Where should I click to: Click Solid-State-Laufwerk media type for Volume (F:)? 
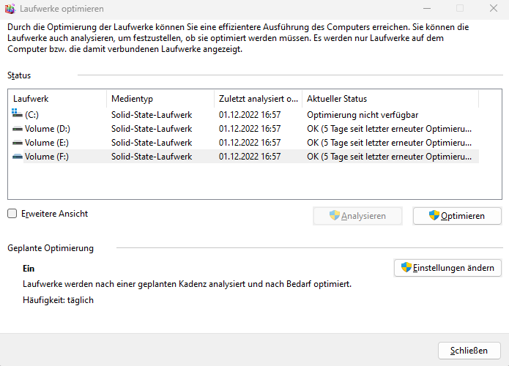(152, 157)
